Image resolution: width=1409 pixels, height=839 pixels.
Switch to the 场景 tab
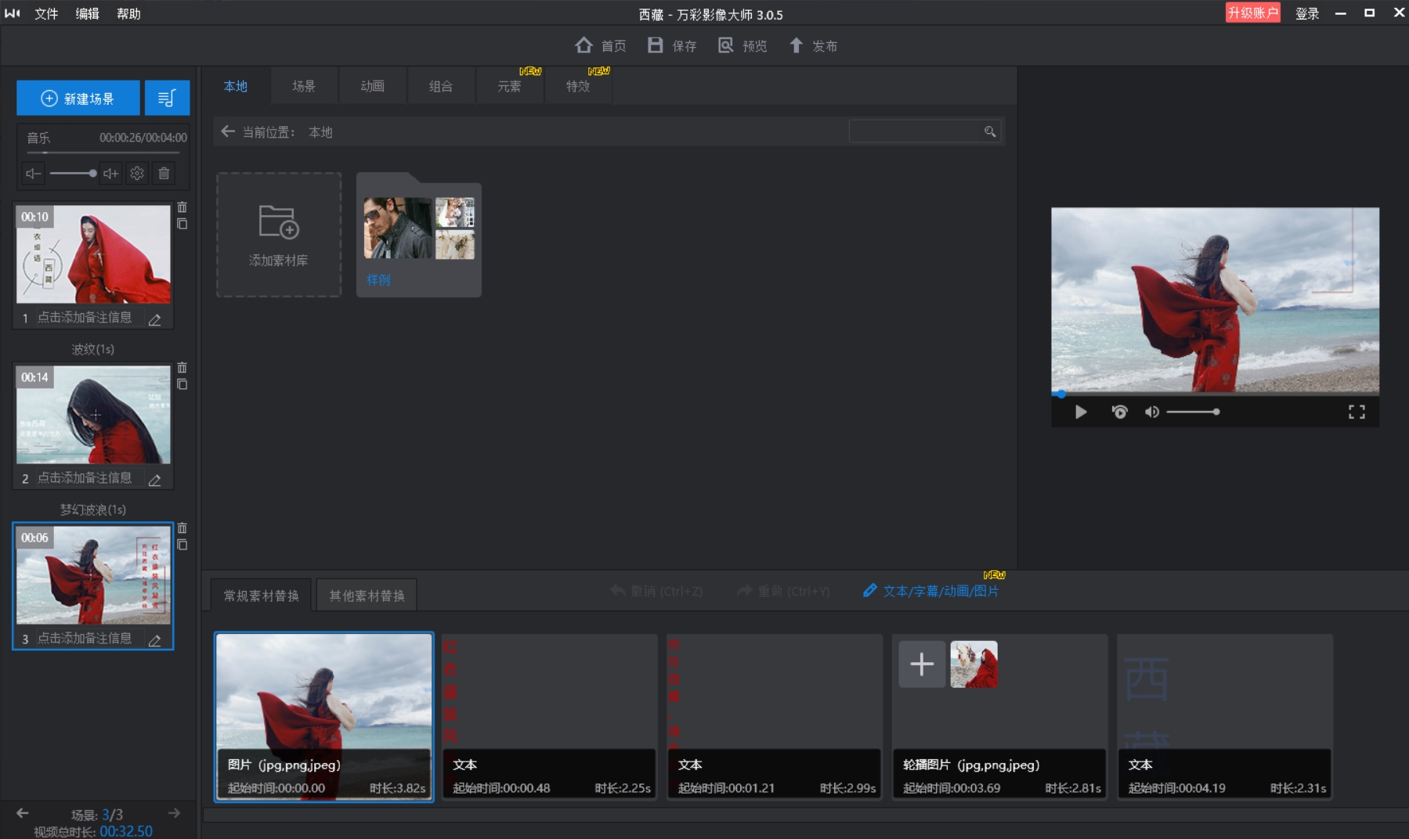pyautogui.click(x=304, y=86)
